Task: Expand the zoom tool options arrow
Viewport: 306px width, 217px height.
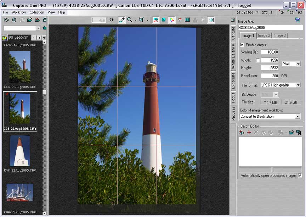Action: [135, 20]
